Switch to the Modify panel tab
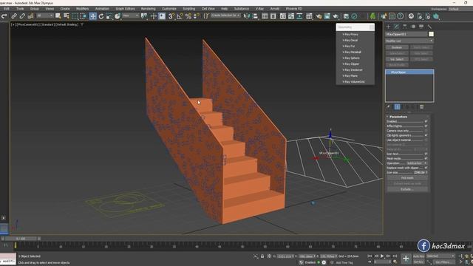473x266 pixels. point(397,27)
